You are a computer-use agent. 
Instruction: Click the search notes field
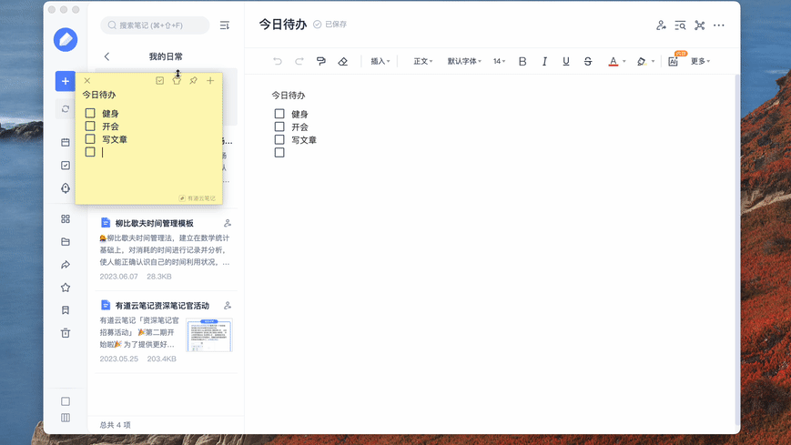tap(155, 25)
